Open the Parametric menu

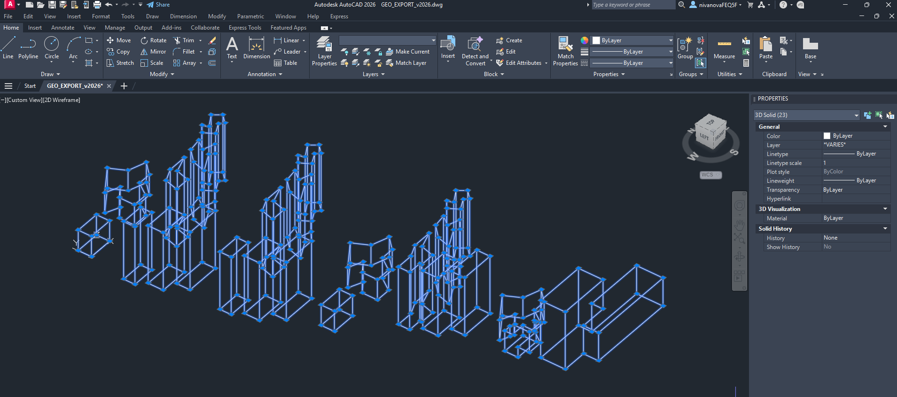[x=250, y=16]
